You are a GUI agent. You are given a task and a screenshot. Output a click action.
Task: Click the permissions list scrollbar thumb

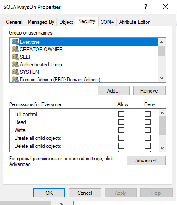point(162,125)
